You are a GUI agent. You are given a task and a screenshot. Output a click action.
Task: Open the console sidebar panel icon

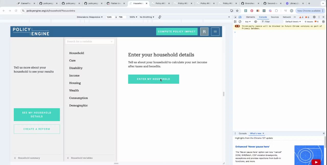tap(235, 22)
